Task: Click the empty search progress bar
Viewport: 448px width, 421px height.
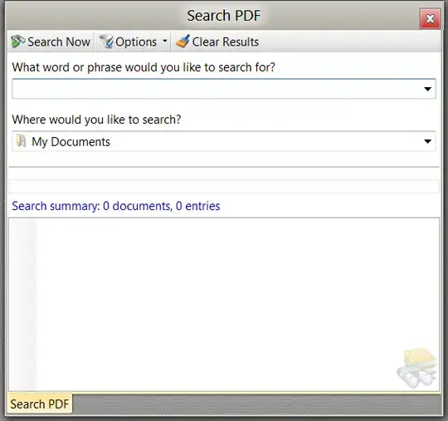Action: tap(224, 187)
